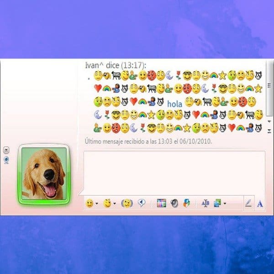Expand the background picker dropdown arrow

(x=225, y=203)
